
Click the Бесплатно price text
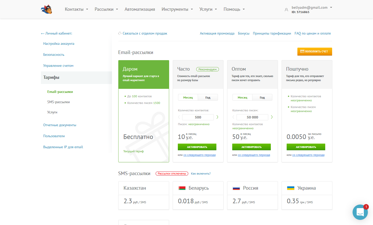[138, 137]
